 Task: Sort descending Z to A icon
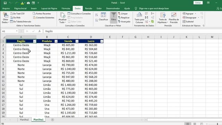[96, 20]
